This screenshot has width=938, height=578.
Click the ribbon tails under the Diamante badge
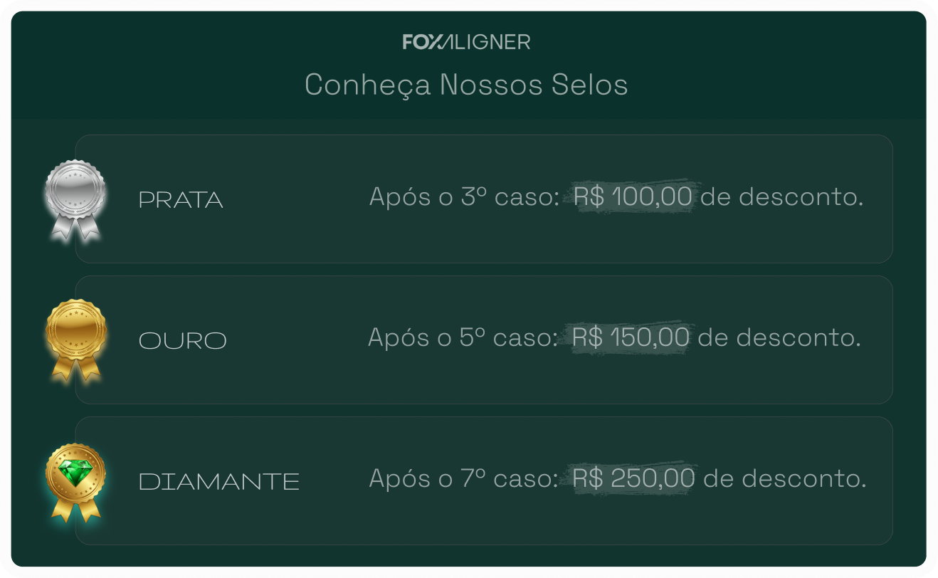click(75, 508)
